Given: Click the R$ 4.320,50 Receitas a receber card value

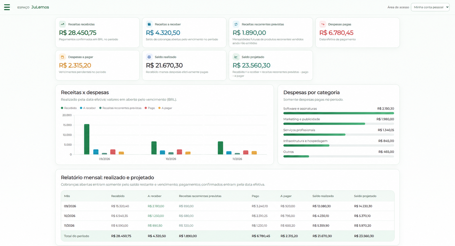Looking at the screenshot, I should coord(163,33).
